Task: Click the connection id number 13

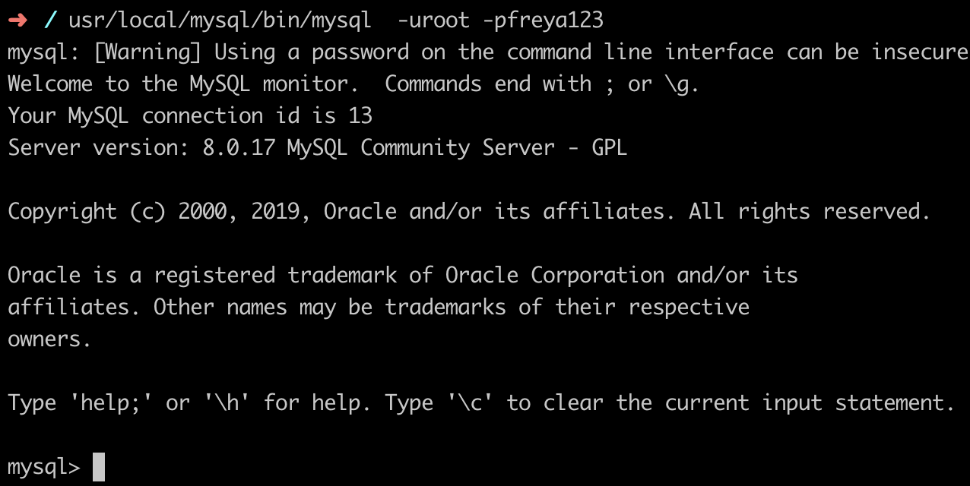Action: click(360, 116)
